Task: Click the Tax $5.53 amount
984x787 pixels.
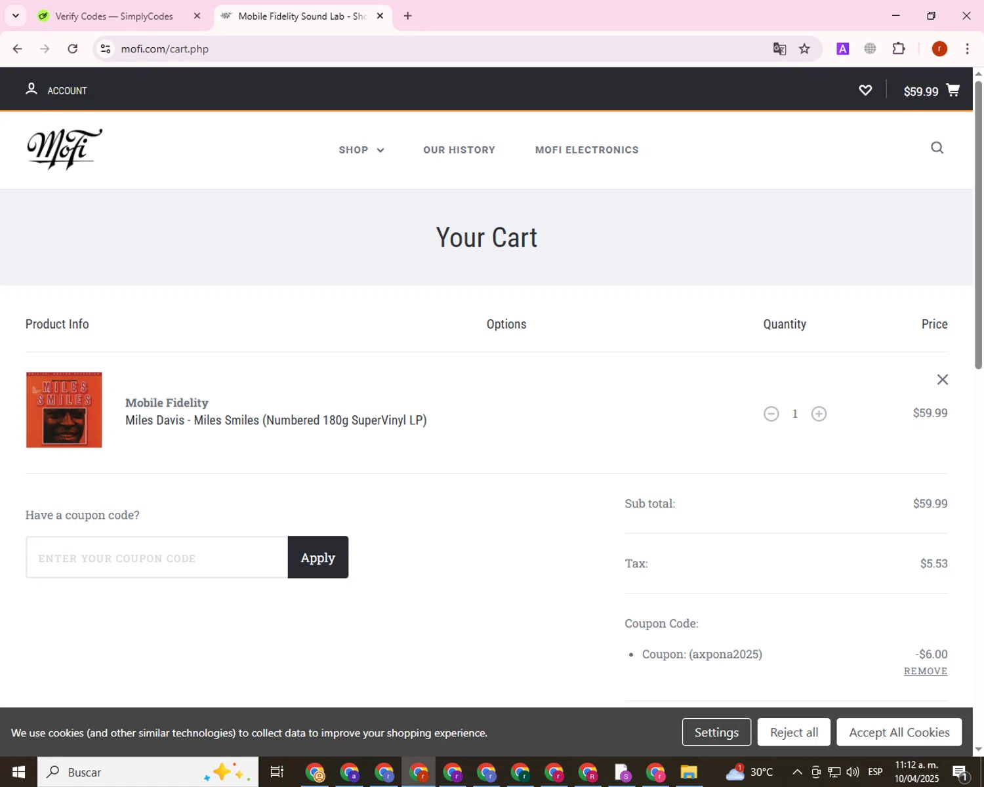Action: tap(933, 563)
